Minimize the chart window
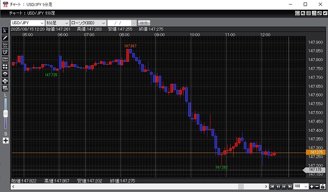The width and height of the screenshot is (328, 192). click(291, 4)
